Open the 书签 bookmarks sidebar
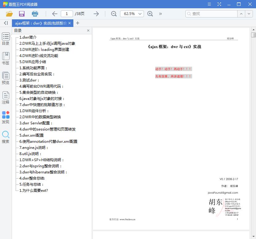Image resolution: width=256 pixels, height=239 pixels. [6, 58]
